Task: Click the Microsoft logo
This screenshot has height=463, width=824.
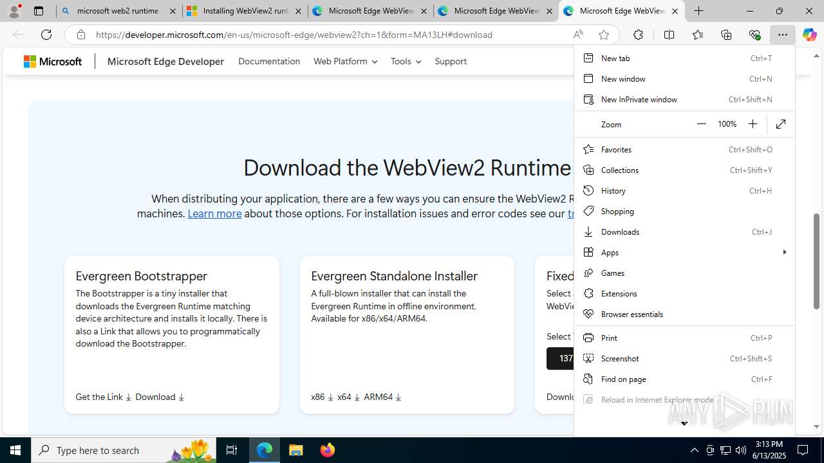Action: pos(53,61)
